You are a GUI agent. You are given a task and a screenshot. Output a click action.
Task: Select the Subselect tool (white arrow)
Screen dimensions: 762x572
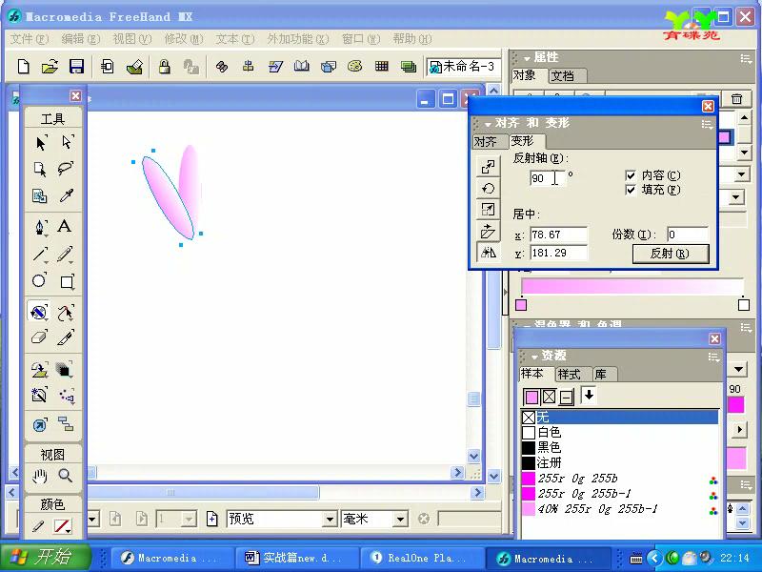pyautogui.click(x=67, y=142)
